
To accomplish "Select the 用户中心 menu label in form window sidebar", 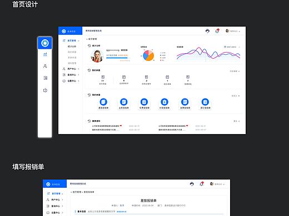I will (x=56, y=200).
